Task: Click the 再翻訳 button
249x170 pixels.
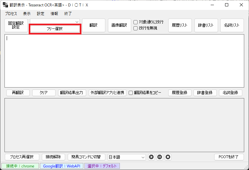Action: click(18, 93)
